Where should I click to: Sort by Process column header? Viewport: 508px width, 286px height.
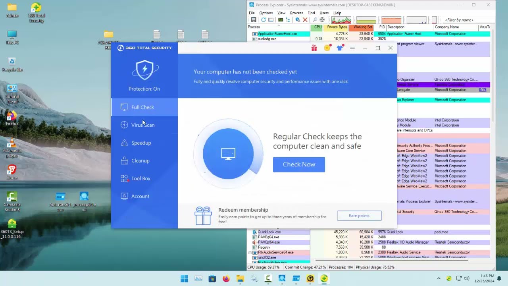click(278, 27)
